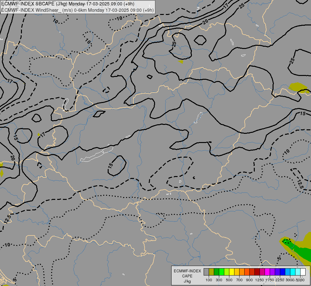This screenshot has width=311, height=286.
Task: Click the legend label 2250
Action: point(280,280)
